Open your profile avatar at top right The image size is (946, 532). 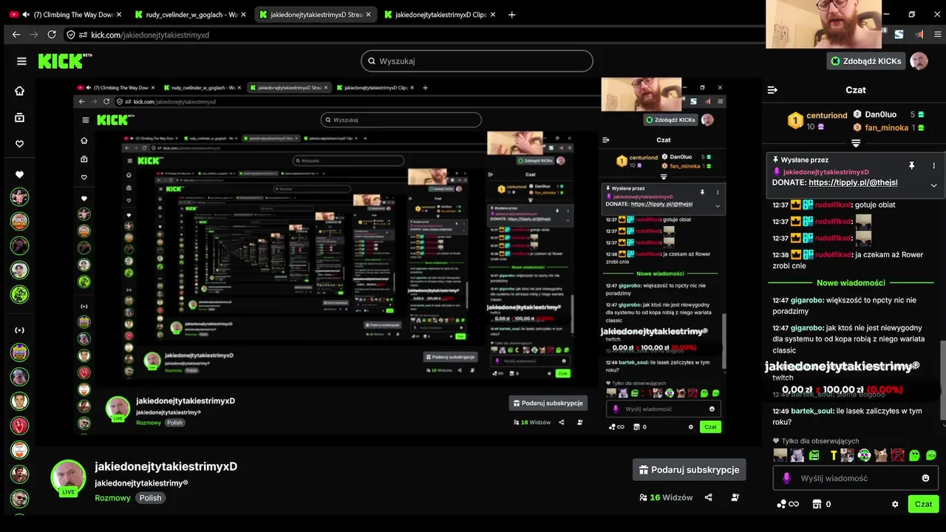click(x=919, y=61)
